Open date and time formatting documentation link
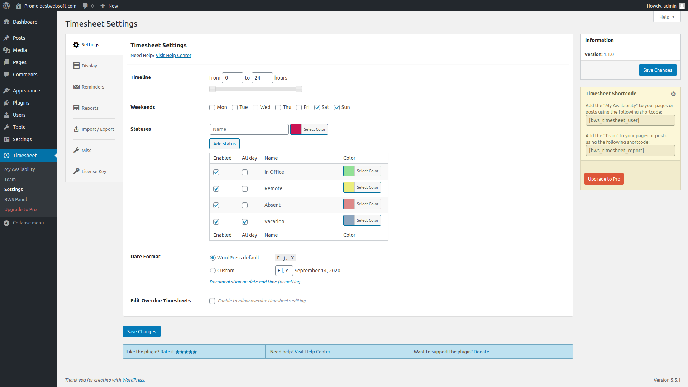Viewport: 688px width, 387px height. pyautogui.click(x=255, y=282)
